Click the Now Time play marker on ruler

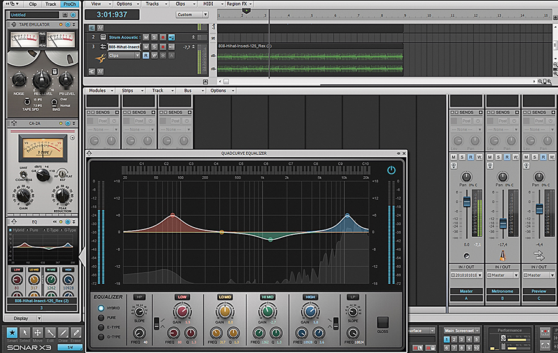246,11
